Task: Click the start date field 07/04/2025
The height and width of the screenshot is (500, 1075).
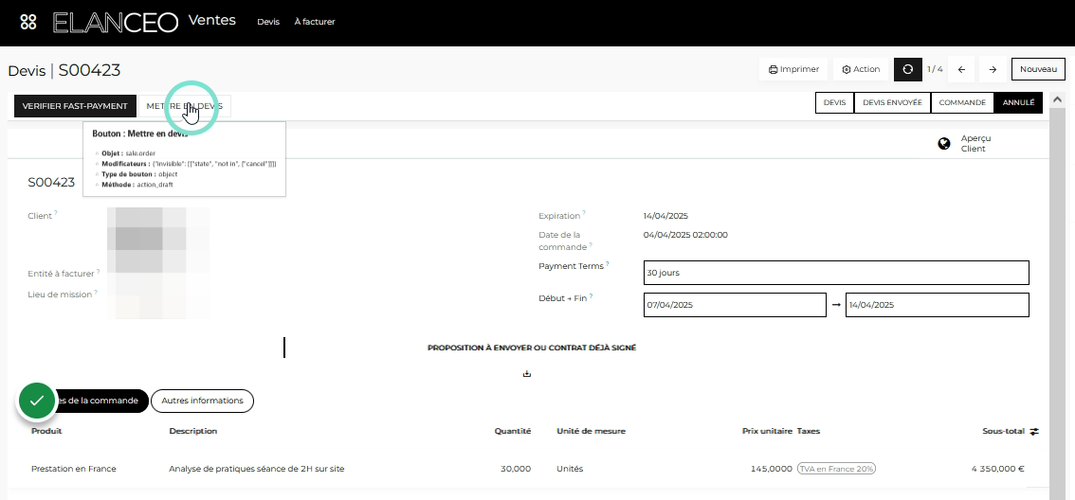Action: pyautogui.click(x=735, y=305)
